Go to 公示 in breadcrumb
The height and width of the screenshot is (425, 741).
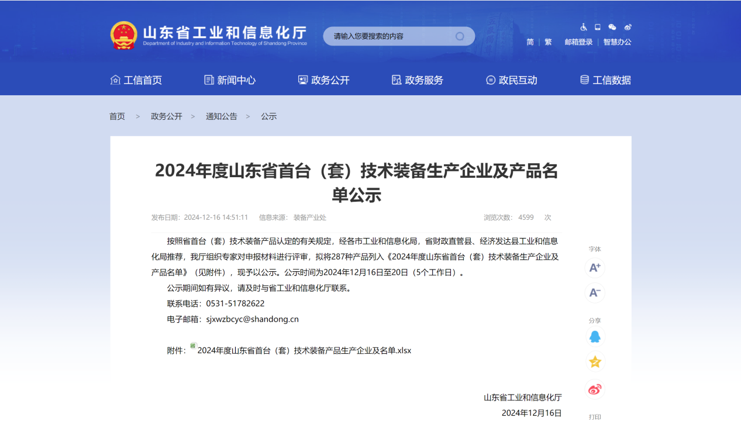[x=269, y=116]
